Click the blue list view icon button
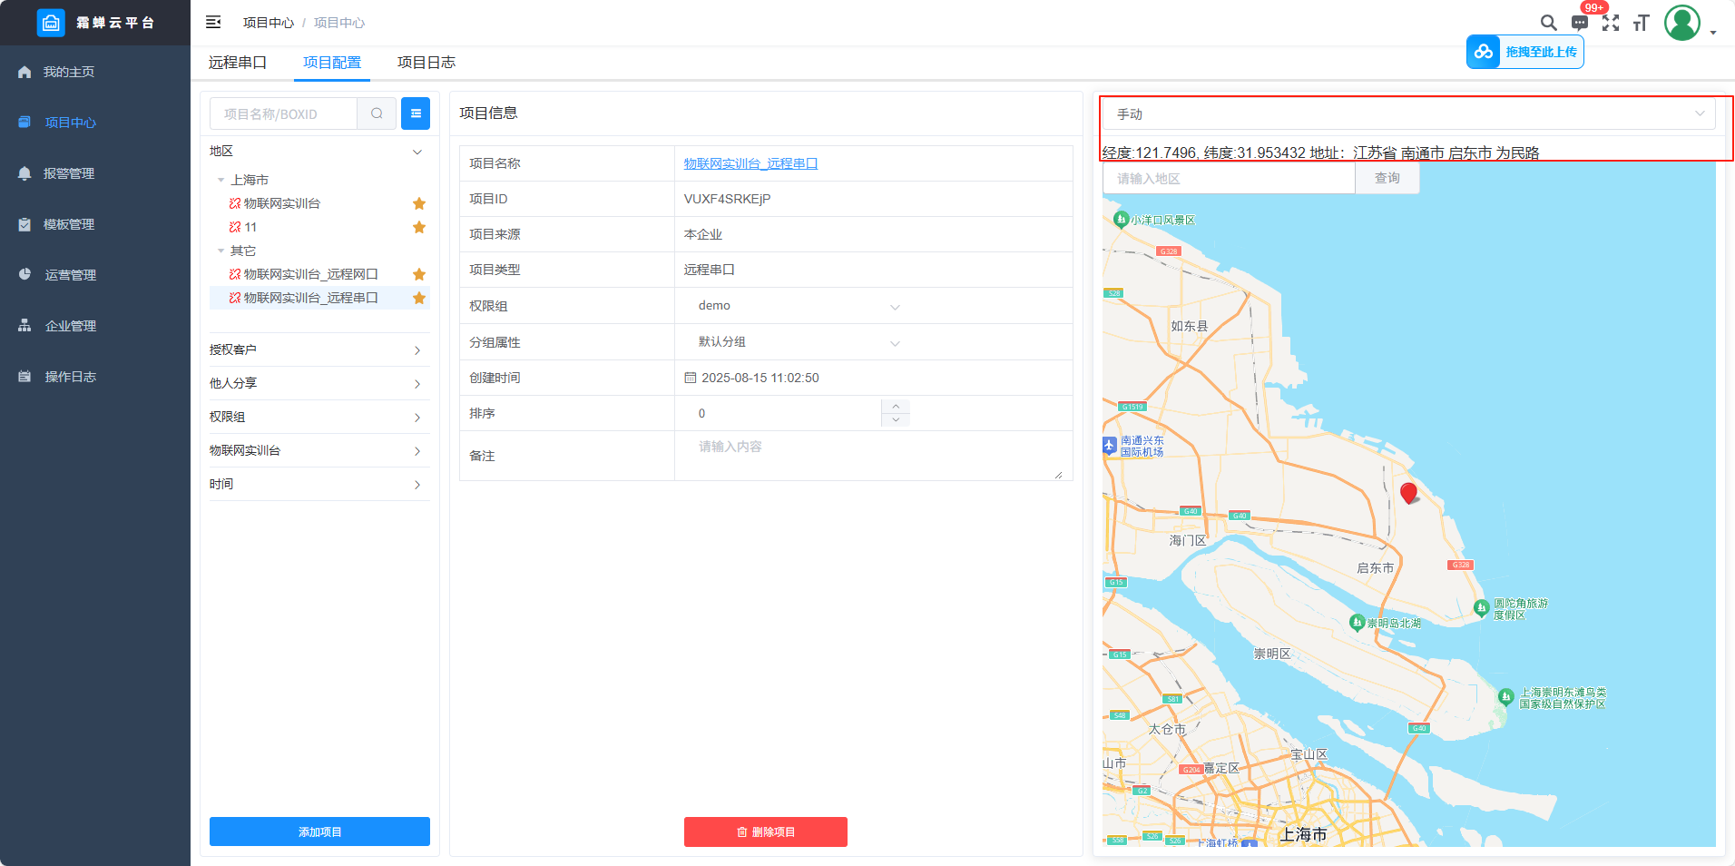The image size is (1735, 866). (416, 113)
